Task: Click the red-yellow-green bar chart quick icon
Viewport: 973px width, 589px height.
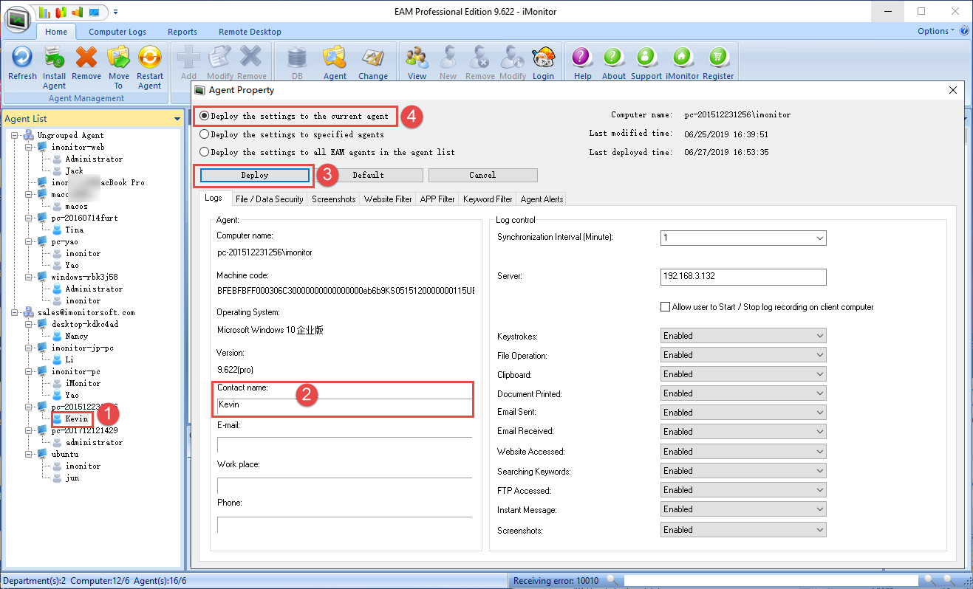Action: click(x=61, y=12)
